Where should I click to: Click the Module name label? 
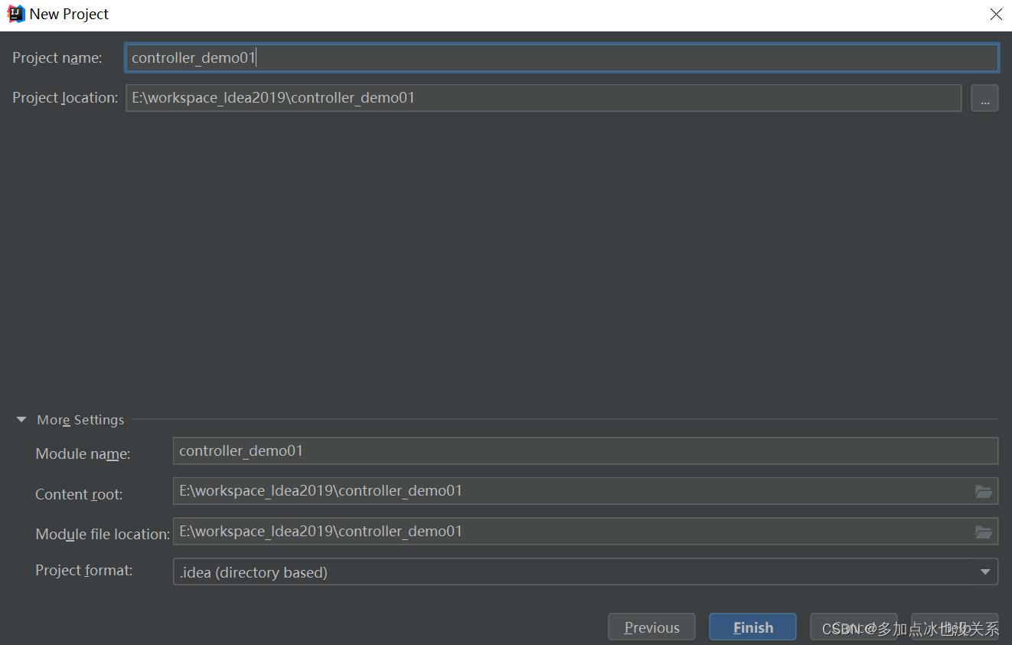(x=83, y=454)
